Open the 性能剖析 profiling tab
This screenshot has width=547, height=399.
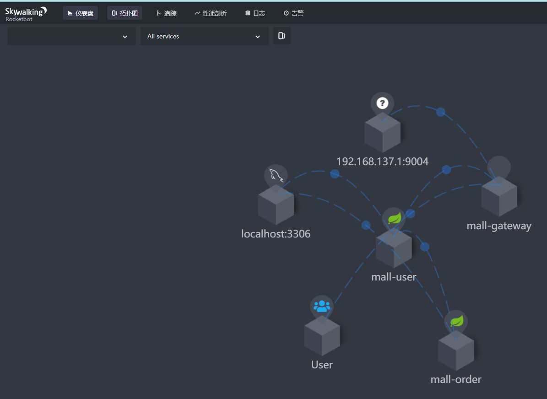pyautogui.click(x=211, y=13)
